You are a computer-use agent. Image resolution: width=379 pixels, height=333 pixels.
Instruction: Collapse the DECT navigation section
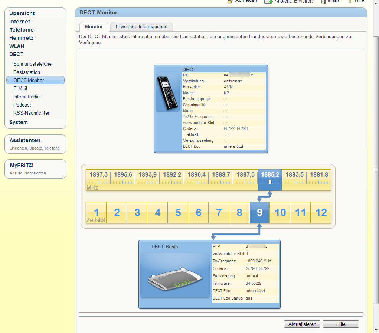(16, 54)
